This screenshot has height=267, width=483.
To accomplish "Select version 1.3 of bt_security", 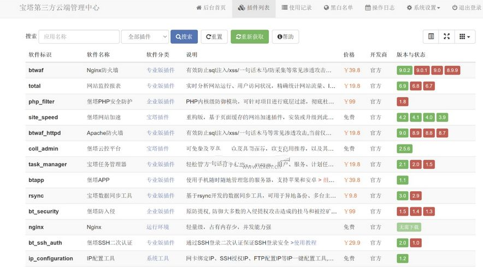I will (429, 211).
